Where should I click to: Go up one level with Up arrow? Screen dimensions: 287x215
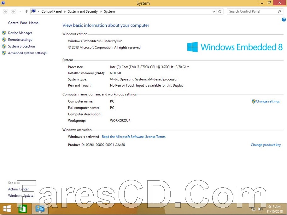[x=26, y=12]
